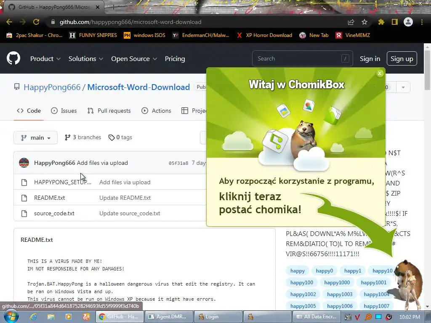Close the ChomikBox welcome popup
The width and height of the screenshot is (431, 323).
coord(380,73)
